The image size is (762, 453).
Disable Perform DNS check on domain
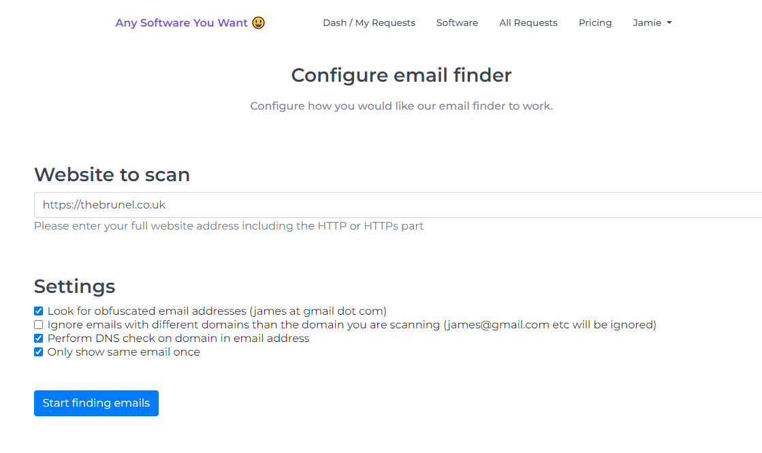tap(38, 339)
